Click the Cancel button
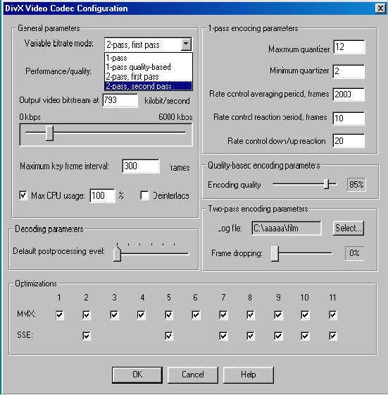The width and height of the screenshot is (388, 395). [193, 375]
